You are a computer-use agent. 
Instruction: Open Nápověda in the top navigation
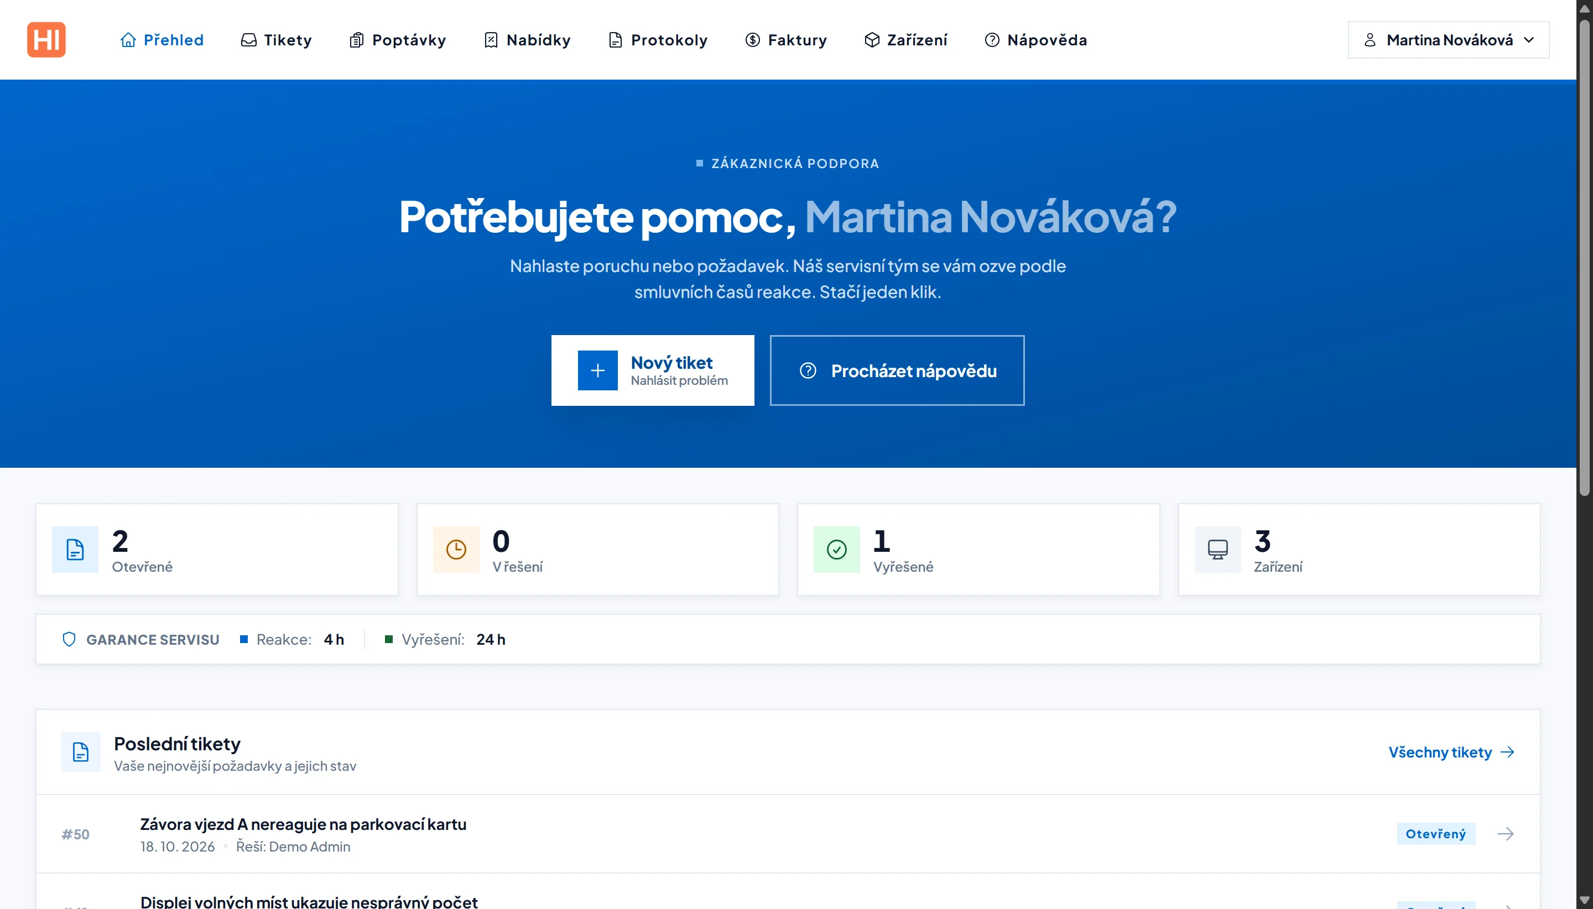point(1035,40)
